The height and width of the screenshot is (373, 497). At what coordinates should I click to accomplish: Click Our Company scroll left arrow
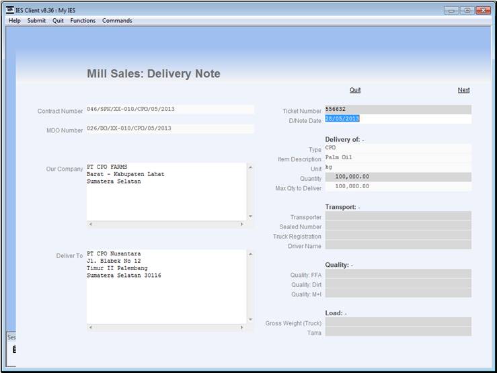91,224
